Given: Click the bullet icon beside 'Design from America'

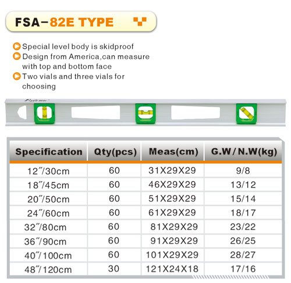Looking at the screenshot, I should pos(17,56).
